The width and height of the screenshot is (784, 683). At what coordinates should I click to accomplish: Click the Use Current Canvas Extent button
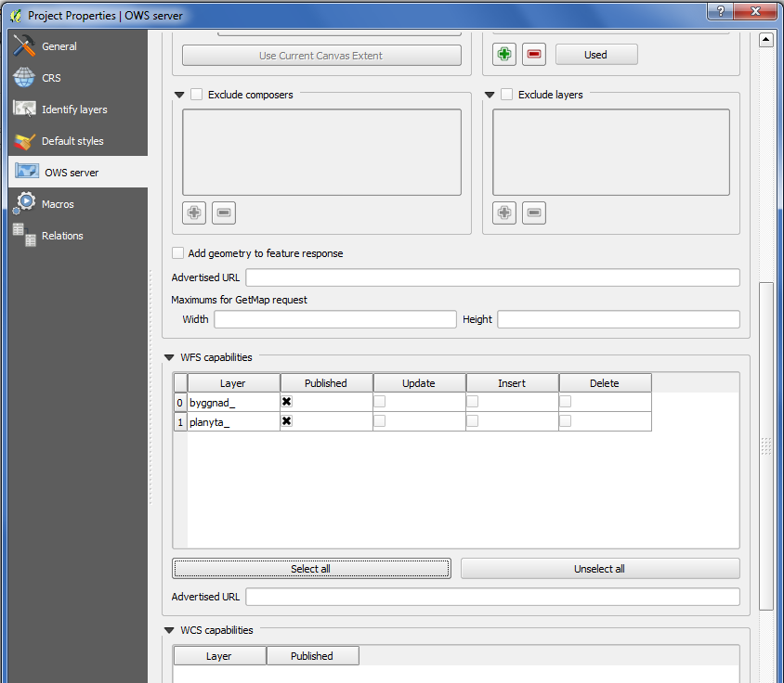321,56
